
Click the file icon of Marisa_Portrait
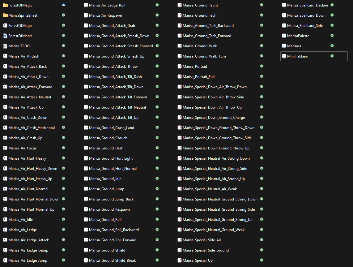[x=179, y=67]
